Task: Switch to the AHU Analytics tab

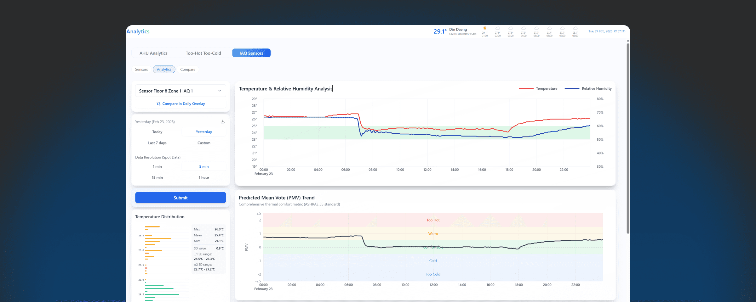Action: (x=153, y=53)
